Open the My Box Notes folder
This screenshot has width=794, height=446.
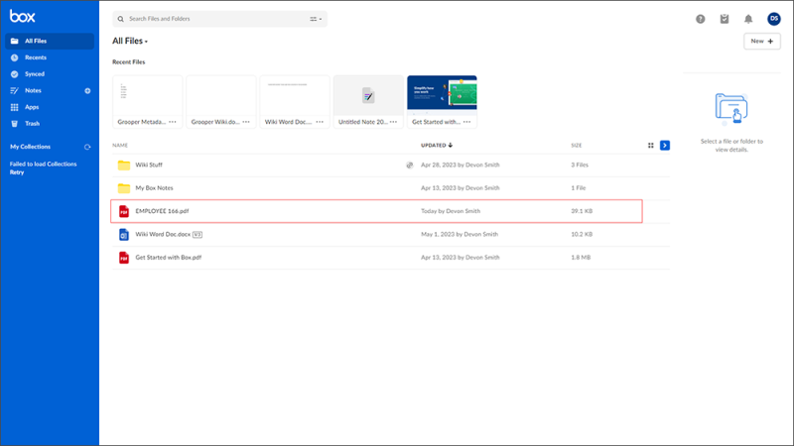(x=154, y=188)
